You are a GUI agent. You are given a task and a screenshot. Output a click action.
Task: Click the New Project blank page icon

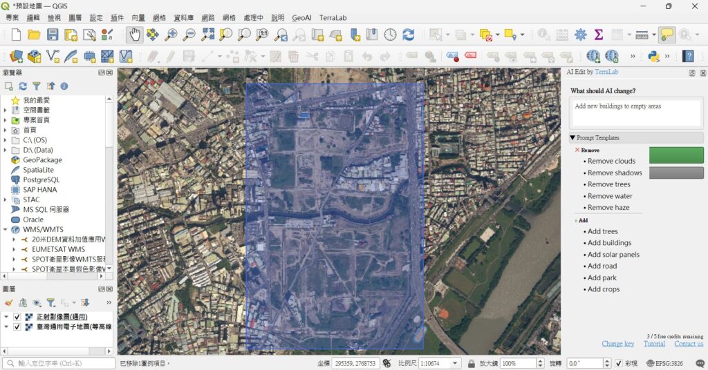16,35
